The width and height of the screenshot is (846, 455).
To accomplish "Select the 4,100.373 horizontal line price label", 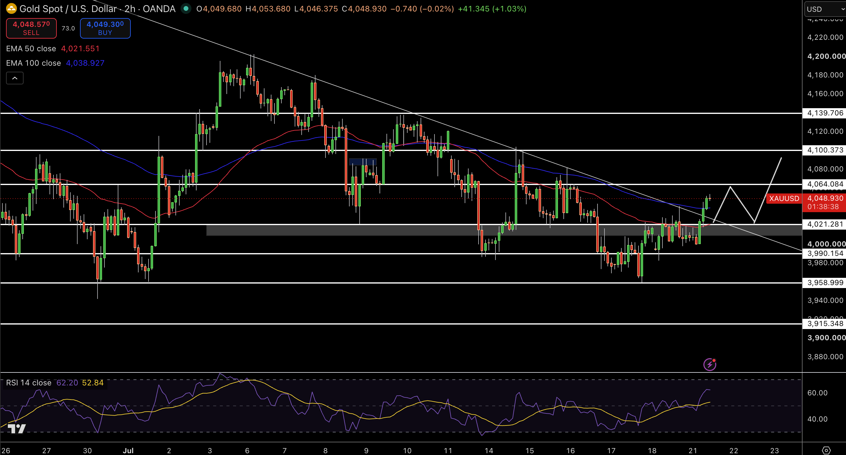I will coord(825,150).
